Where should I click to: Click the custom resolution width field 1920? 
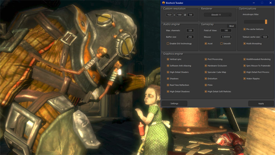(x=169, y=15)
